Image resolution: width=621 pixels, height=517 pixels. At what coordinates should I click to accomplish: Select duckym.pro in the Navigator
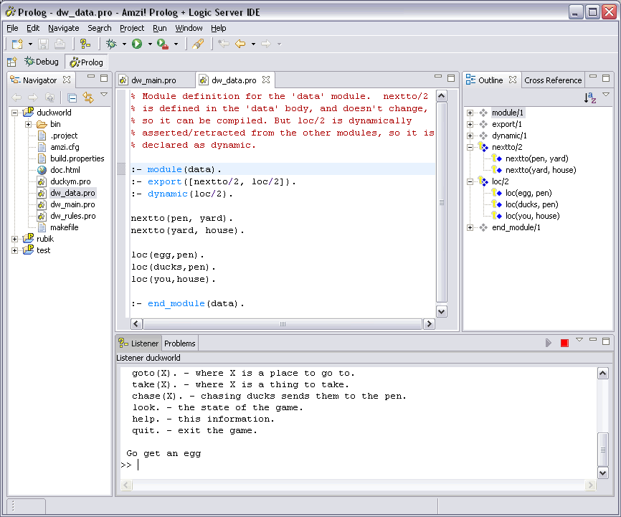(x=70, y=181)
